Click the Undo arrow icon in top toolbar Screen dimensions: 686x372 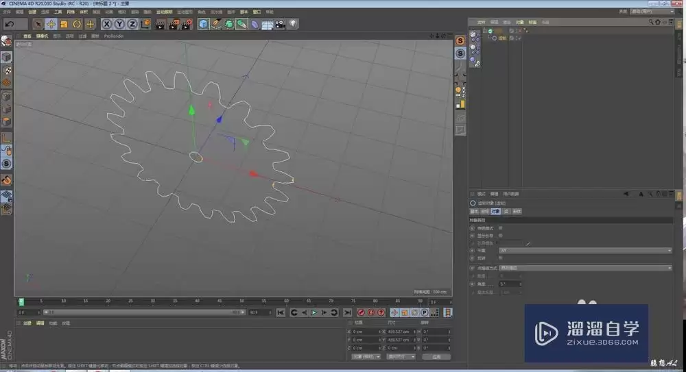[x=10, y=24]
